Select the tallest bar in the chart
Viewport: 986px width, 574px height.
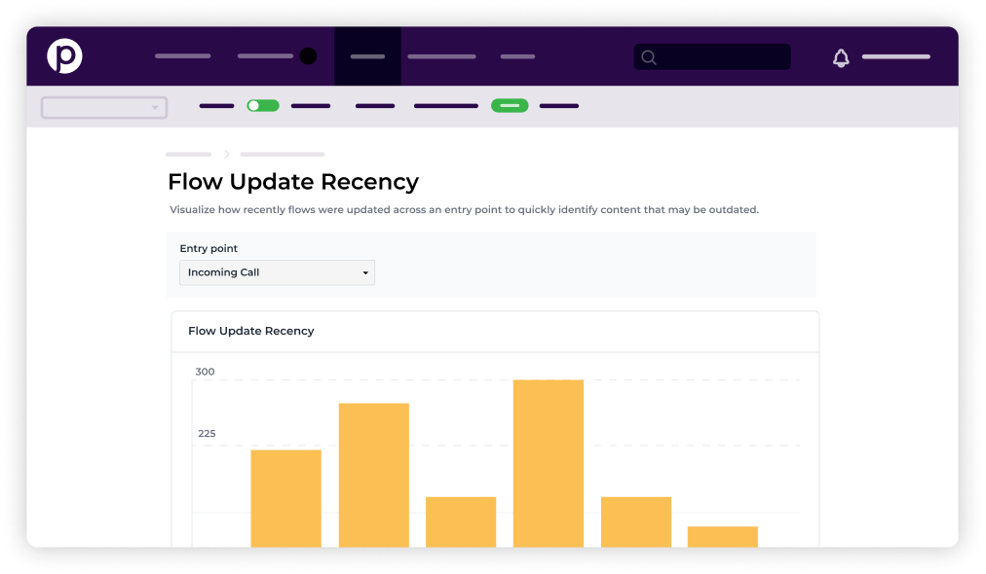547,457
